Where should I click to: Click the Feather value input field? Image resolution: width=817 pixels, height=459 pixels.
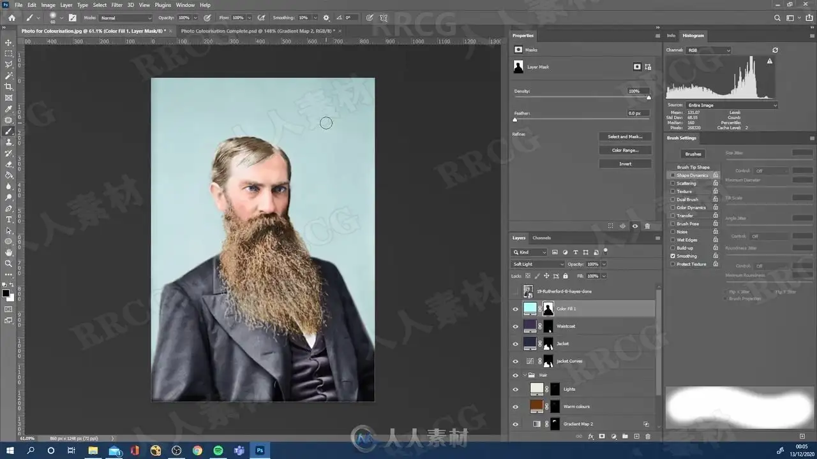tap(637, 113)
